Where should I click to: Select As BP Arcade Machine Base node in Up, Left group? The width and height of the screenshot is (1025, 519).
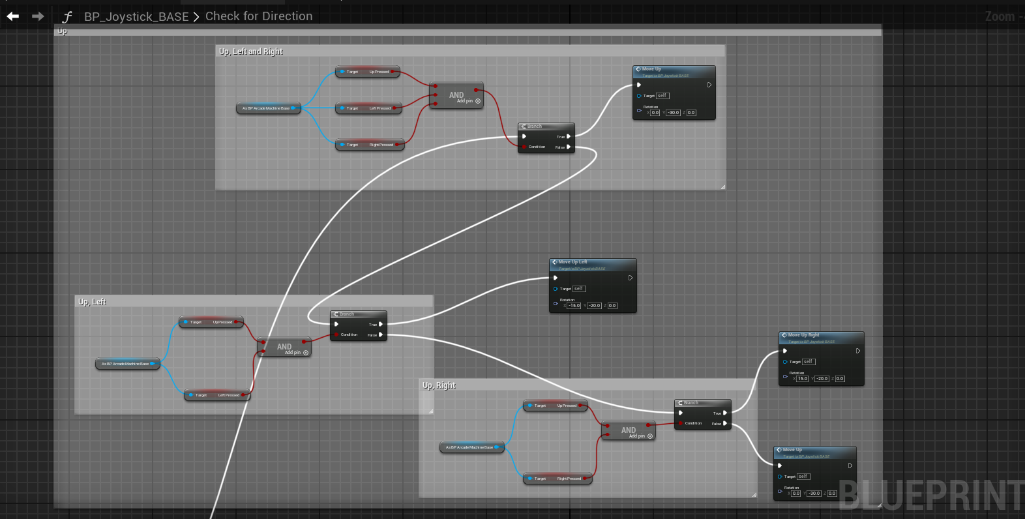(128, 364)
